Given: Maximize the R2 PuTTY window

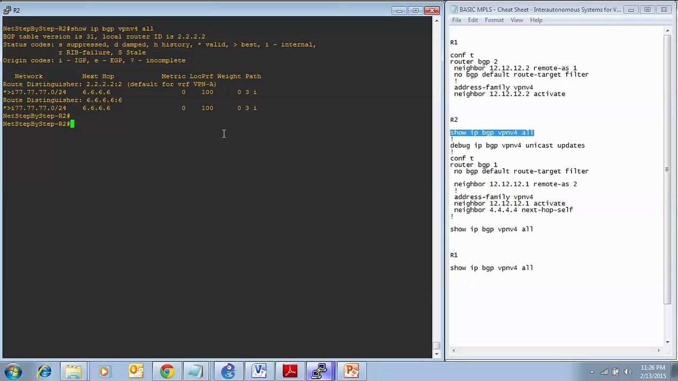Looking at the screenshot, I should click(416, 10).
